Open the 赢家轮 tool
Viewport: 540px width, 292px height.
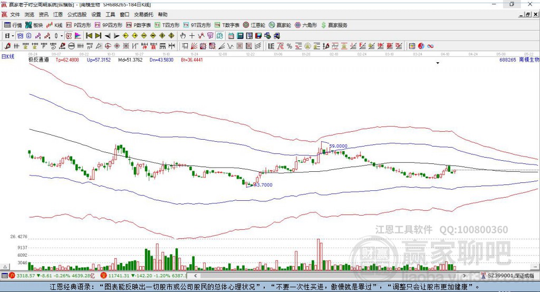click(280, 25)
